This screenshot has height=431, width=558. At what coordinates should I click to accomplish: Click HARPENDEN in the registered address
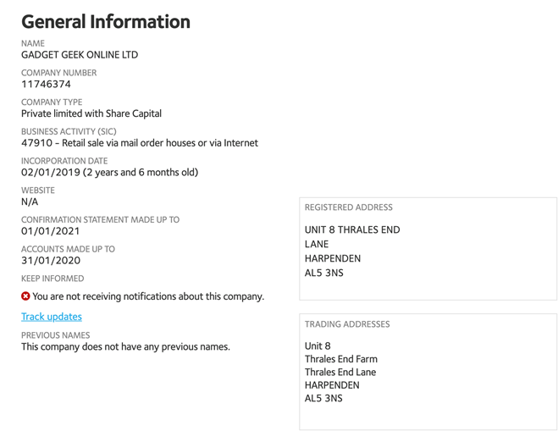point(333,258)
